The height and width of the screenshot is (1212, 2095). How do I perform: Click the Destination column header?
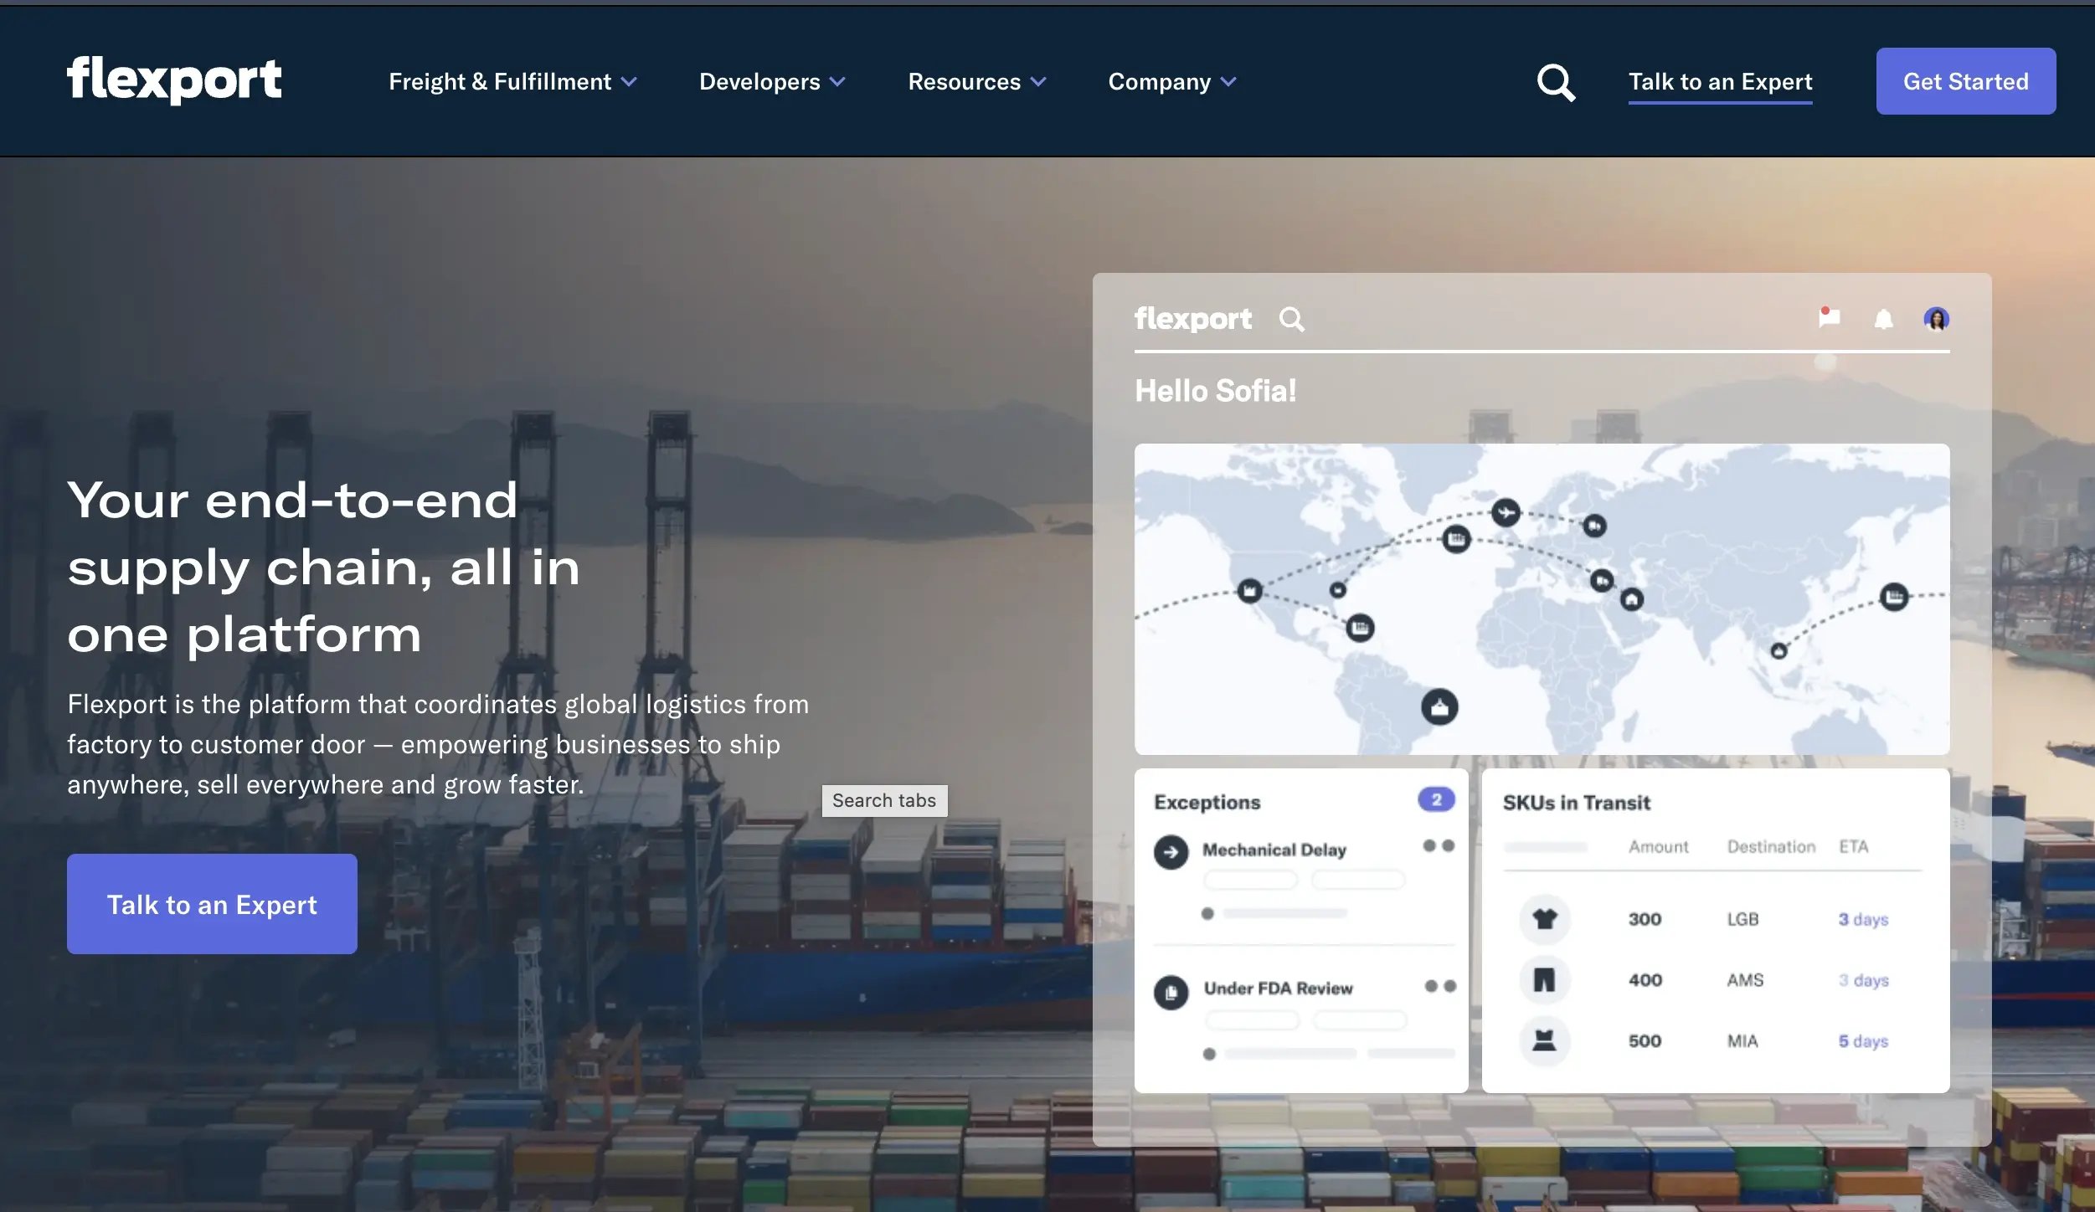tap(1771, 847)
